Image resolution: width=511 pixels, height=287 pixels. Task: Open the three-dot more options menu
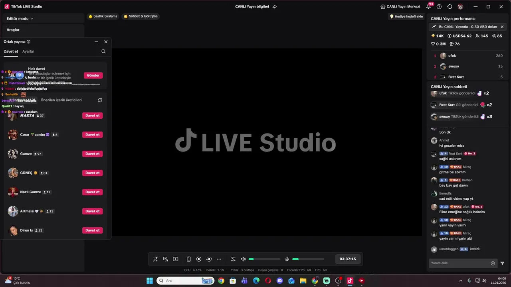(x=219, y=259)
